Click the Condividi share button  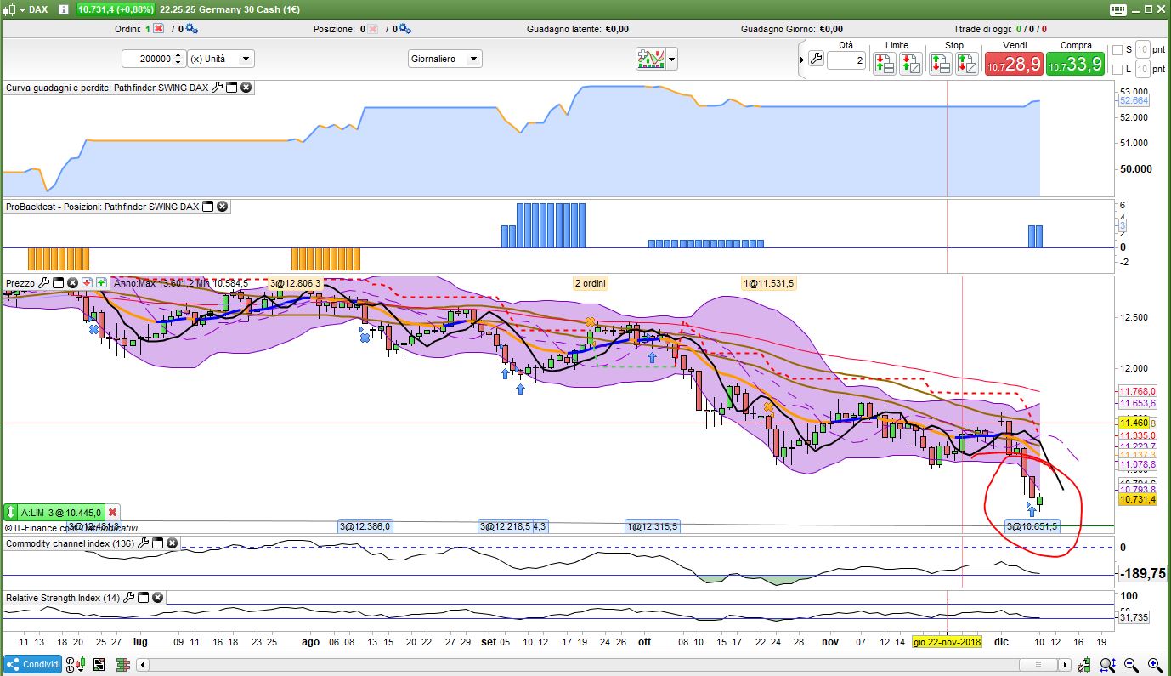click(32, 665)
